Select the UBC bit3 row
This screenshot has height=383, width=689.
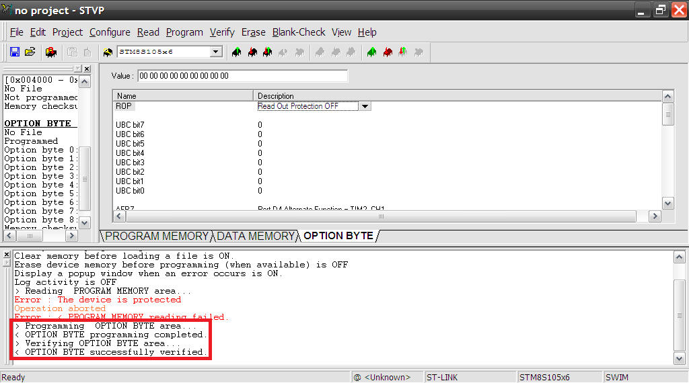pos(130,163)
